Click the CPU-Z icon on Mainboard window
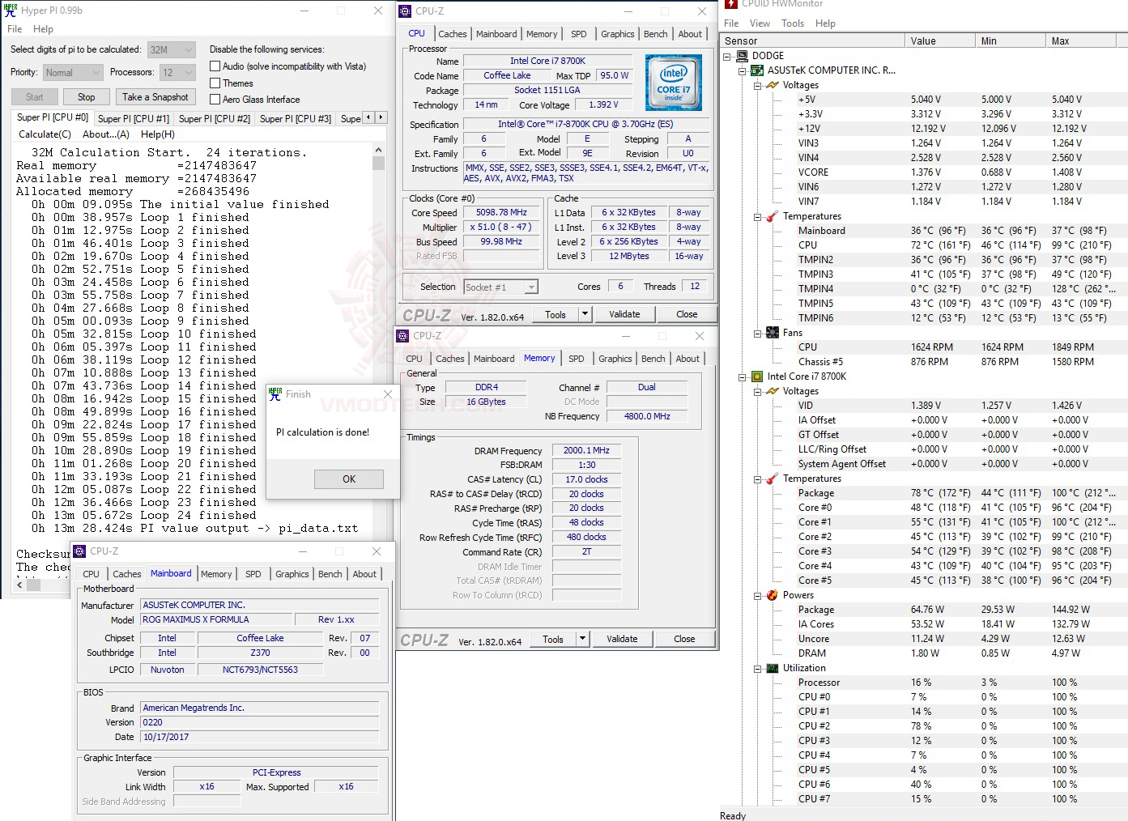1128x821 pixels. pyautogui.click(x=79, y=551)
